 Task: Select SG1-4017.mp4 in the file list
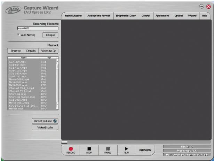[x=32, y=68]
